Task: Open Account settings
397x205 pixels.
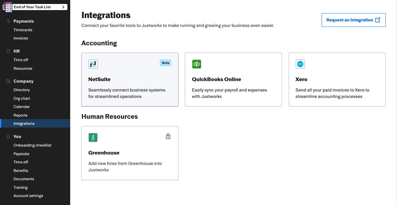Action: (28, 196)
